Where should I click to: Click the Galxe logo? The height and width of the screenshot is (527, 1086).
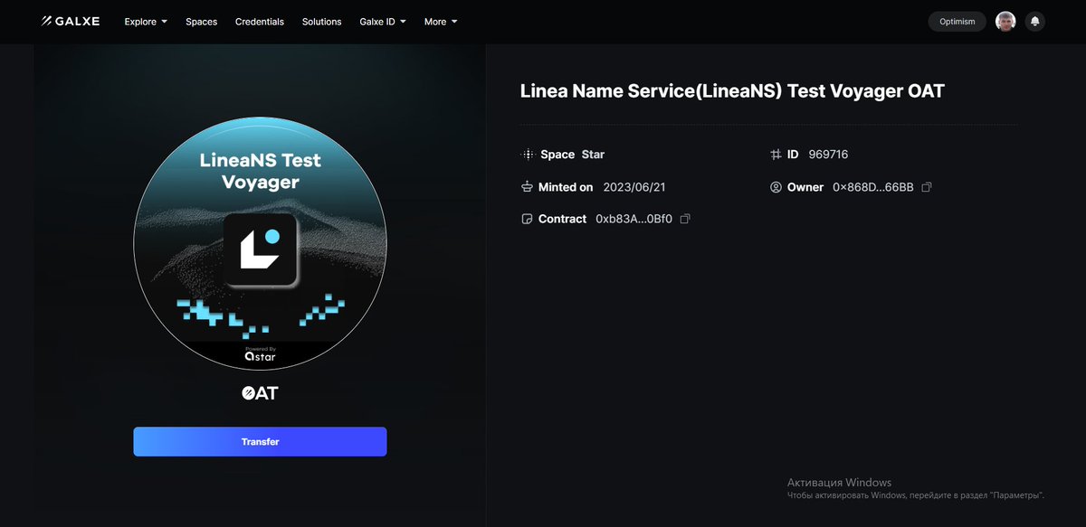(x=71, y=21)
